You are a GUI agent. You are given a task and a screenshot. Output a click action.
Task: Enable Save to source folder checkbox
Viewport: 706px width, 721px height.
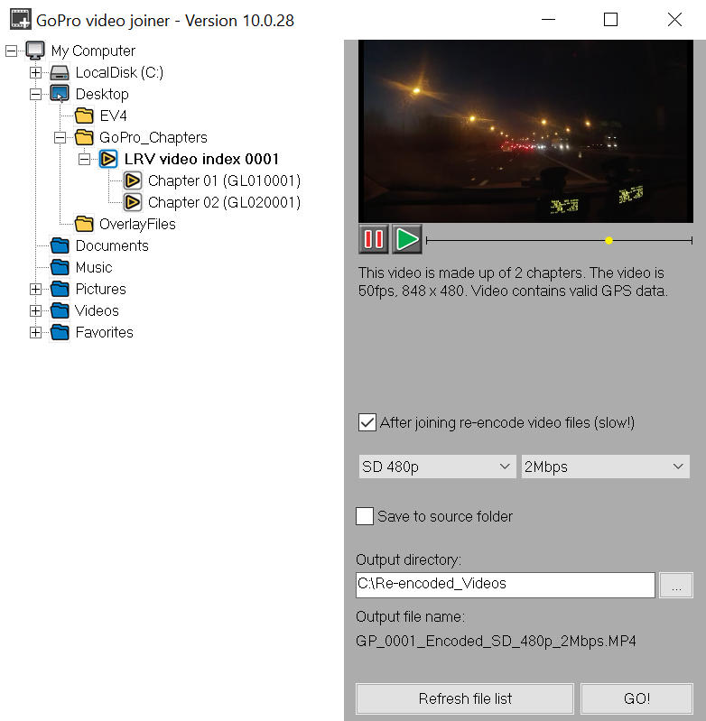tap(365, 516)
